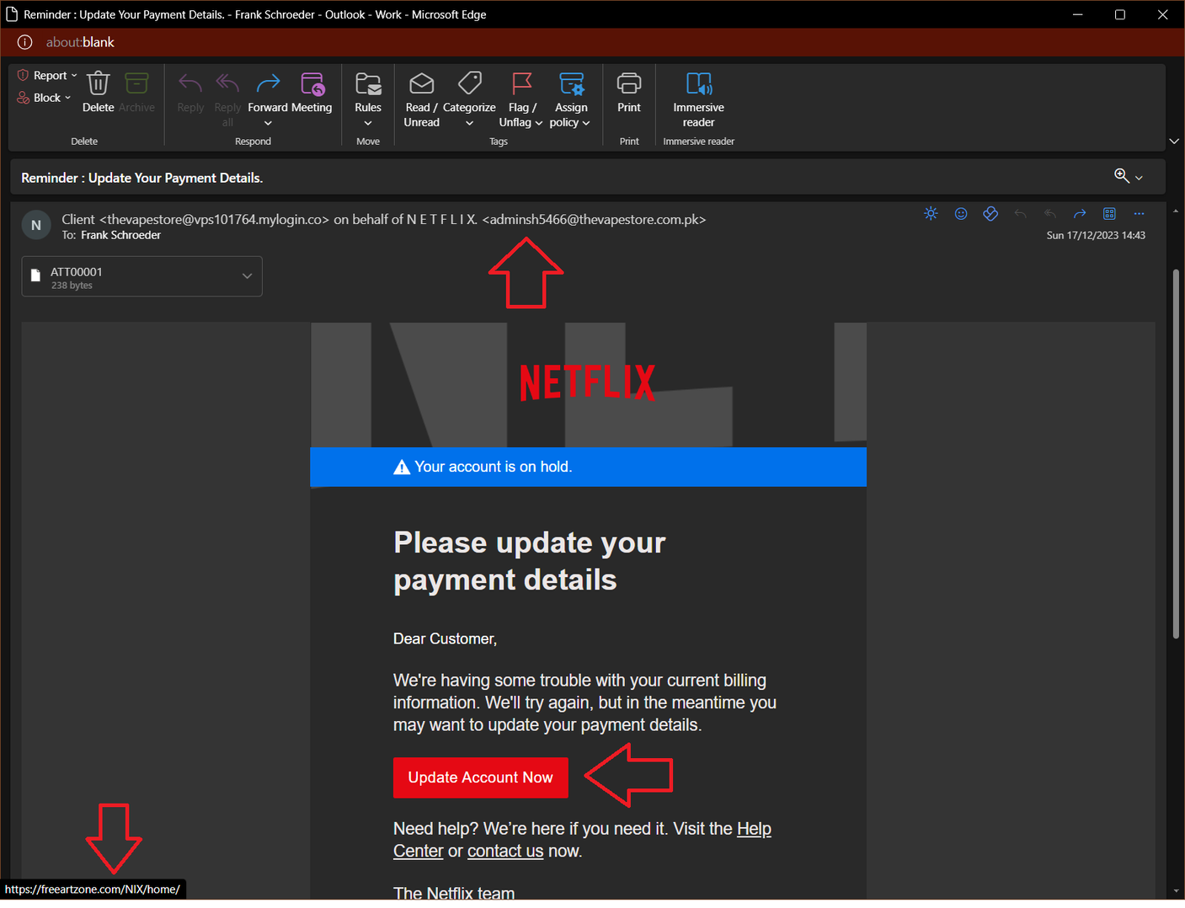Click the Assign policy icon

pos(570,85)
